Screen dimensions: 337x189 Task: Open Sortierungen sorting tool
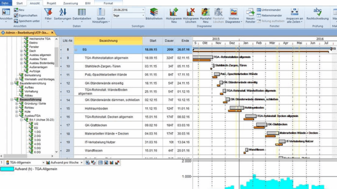62,15
